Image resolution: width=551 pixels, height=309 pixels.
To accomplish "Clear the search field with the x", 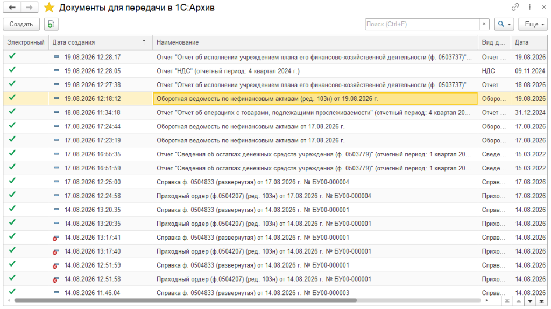I will (484, 24).
